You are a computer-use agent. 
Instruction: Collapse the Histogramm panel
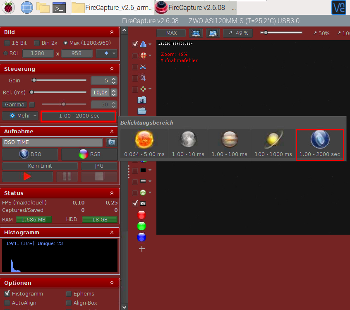(112, 232)
